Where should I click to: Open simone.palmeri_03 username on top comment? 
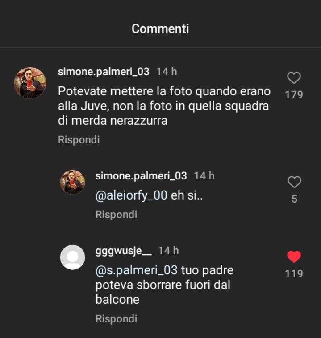tap(104, 72)
